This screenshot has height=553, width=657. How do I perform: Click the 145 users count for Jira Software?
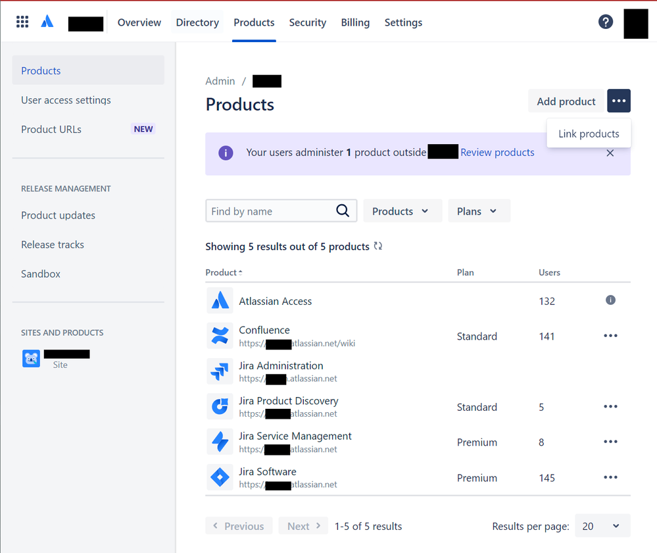tap(547, 478)
